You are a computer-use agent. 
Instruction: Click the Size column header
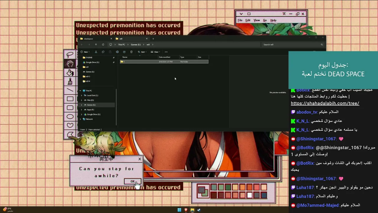(203, 57)
